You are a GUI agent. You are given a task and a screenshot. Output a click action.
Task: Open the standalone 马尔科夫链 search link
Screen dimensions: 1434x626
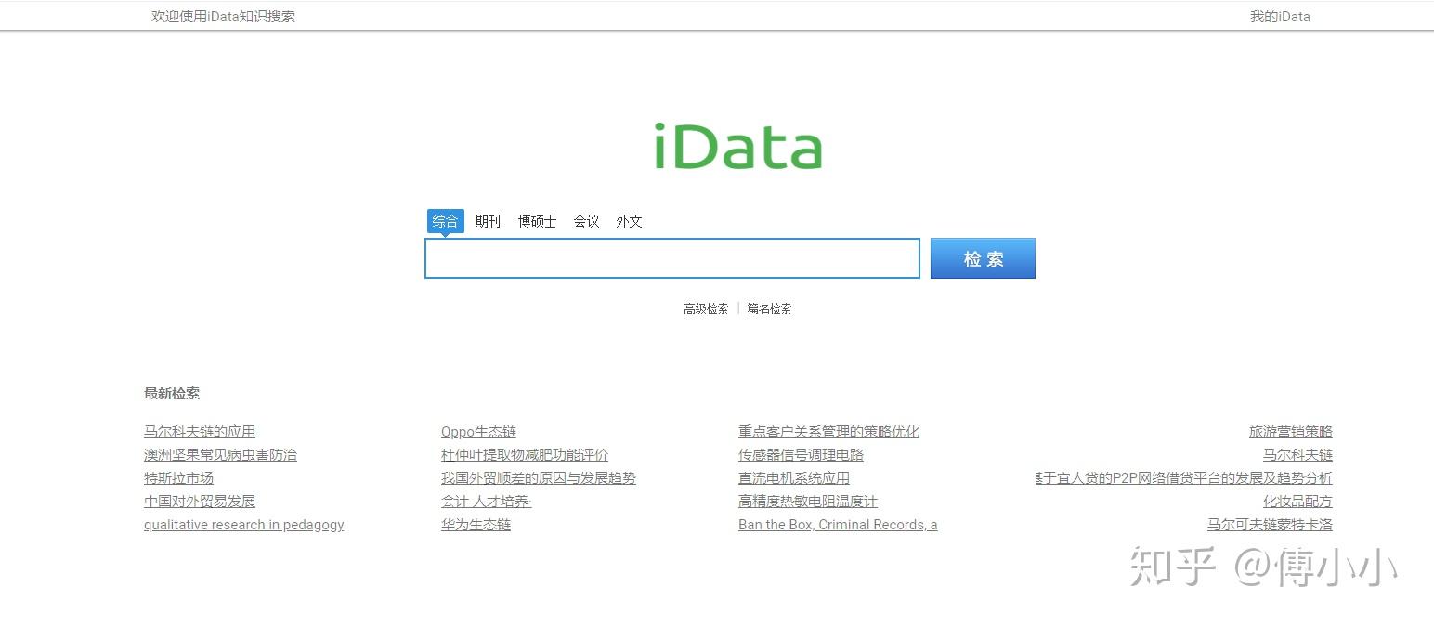coord(1297,455)
